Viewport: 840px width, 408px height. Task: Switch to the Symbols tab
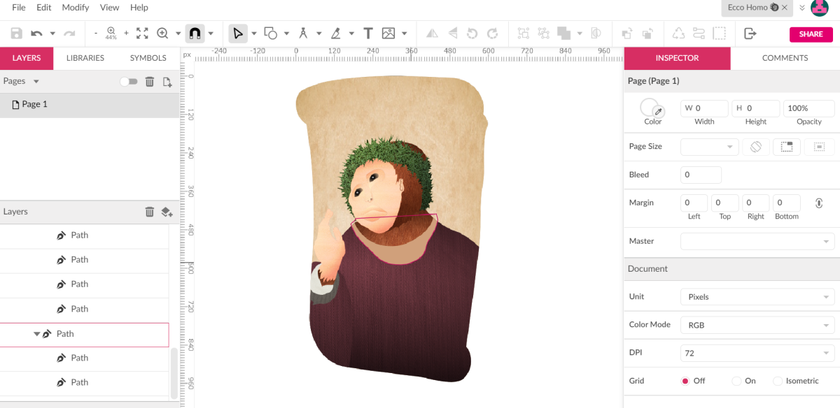148,58
